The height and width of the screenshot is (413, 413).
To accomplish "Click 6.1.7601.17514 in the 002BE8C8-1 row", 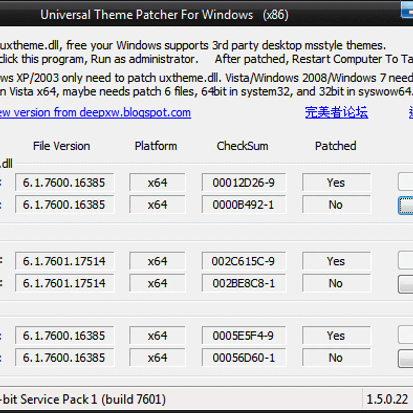I will click(65, 283).
